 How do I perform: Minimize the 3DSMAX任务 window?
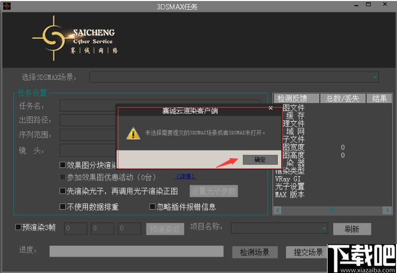click(356, 5)
